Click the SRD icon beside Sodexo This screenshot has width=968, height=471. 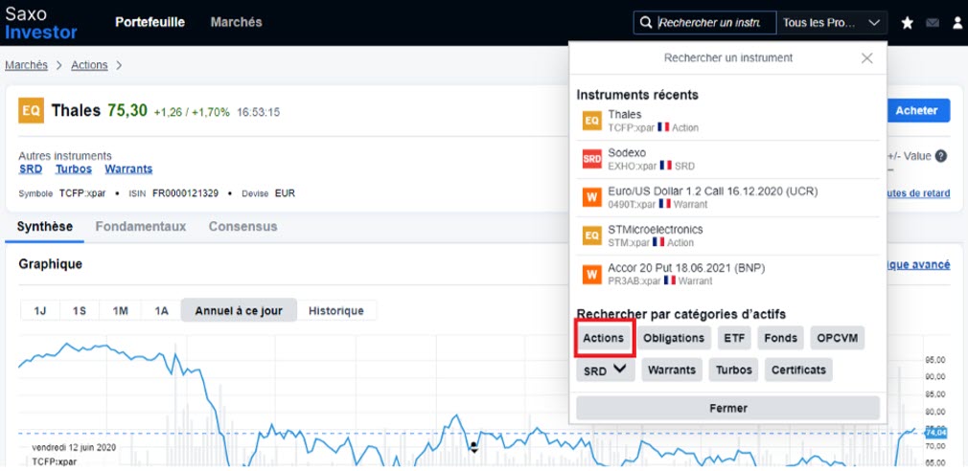[591, 159]
